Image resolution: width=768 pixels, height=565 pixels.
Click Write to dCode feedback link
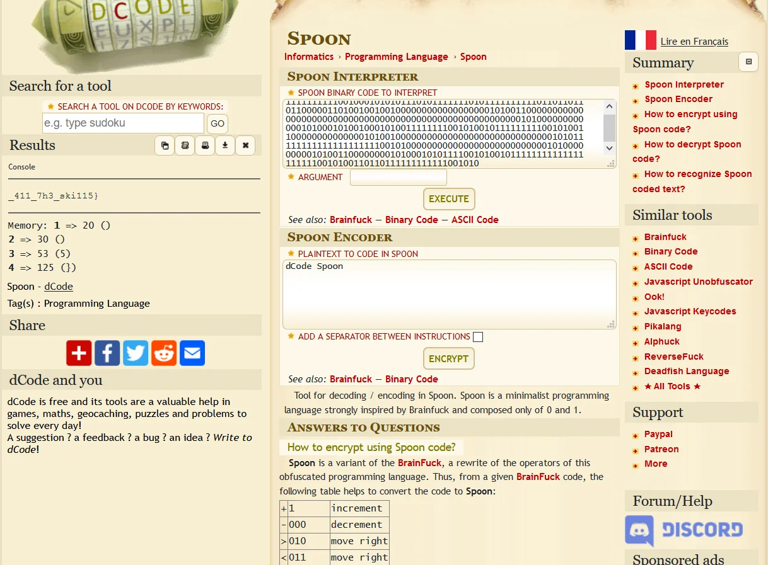[x=129, y=443]
